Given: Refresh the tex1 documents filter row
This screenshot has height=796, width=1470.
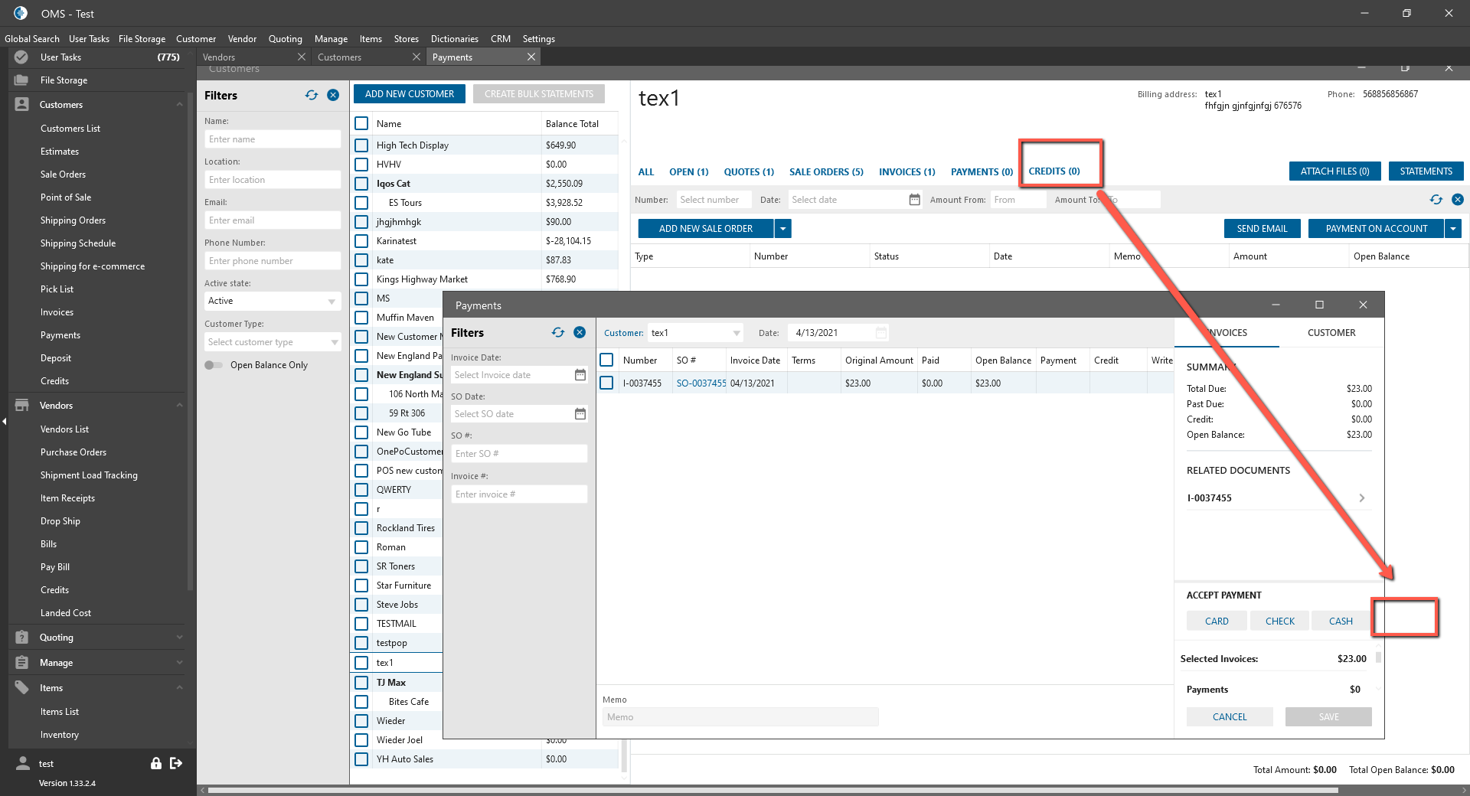Looking at the screenshot, I should tap(1436, 200).
